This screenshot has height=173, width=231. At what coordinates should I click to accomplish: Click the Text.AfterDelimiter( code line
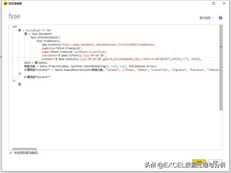coord(45,37)
